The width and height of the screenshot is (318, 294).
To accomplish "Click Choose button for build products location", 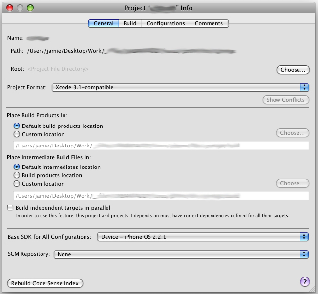I will [293, 133].
